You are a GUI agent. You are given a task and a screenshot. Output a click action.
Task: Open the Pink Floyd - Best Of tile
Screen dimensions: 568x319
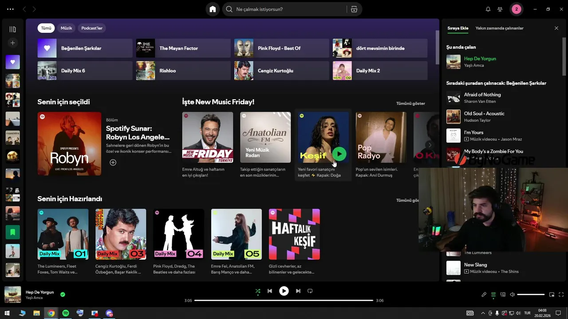[x=281, y=48]
